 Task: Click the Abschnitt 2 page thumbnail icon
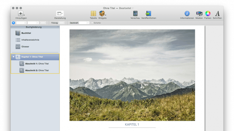[22, 70]
